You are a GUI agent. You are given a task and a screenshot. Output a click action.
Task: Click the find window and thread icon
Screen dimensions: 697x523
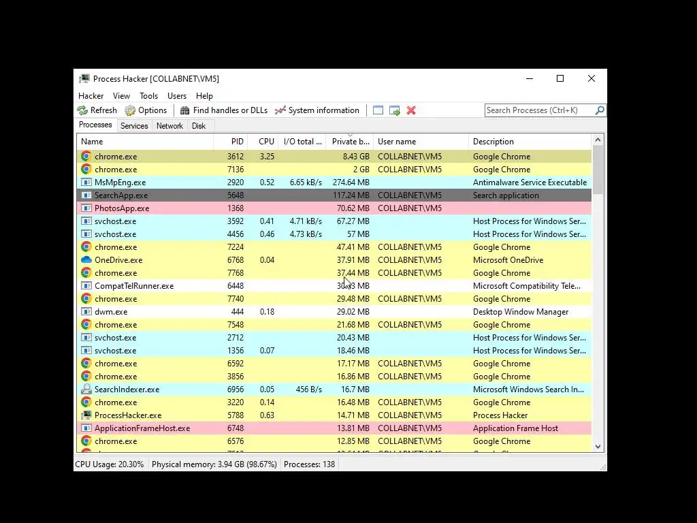[394, 110]
